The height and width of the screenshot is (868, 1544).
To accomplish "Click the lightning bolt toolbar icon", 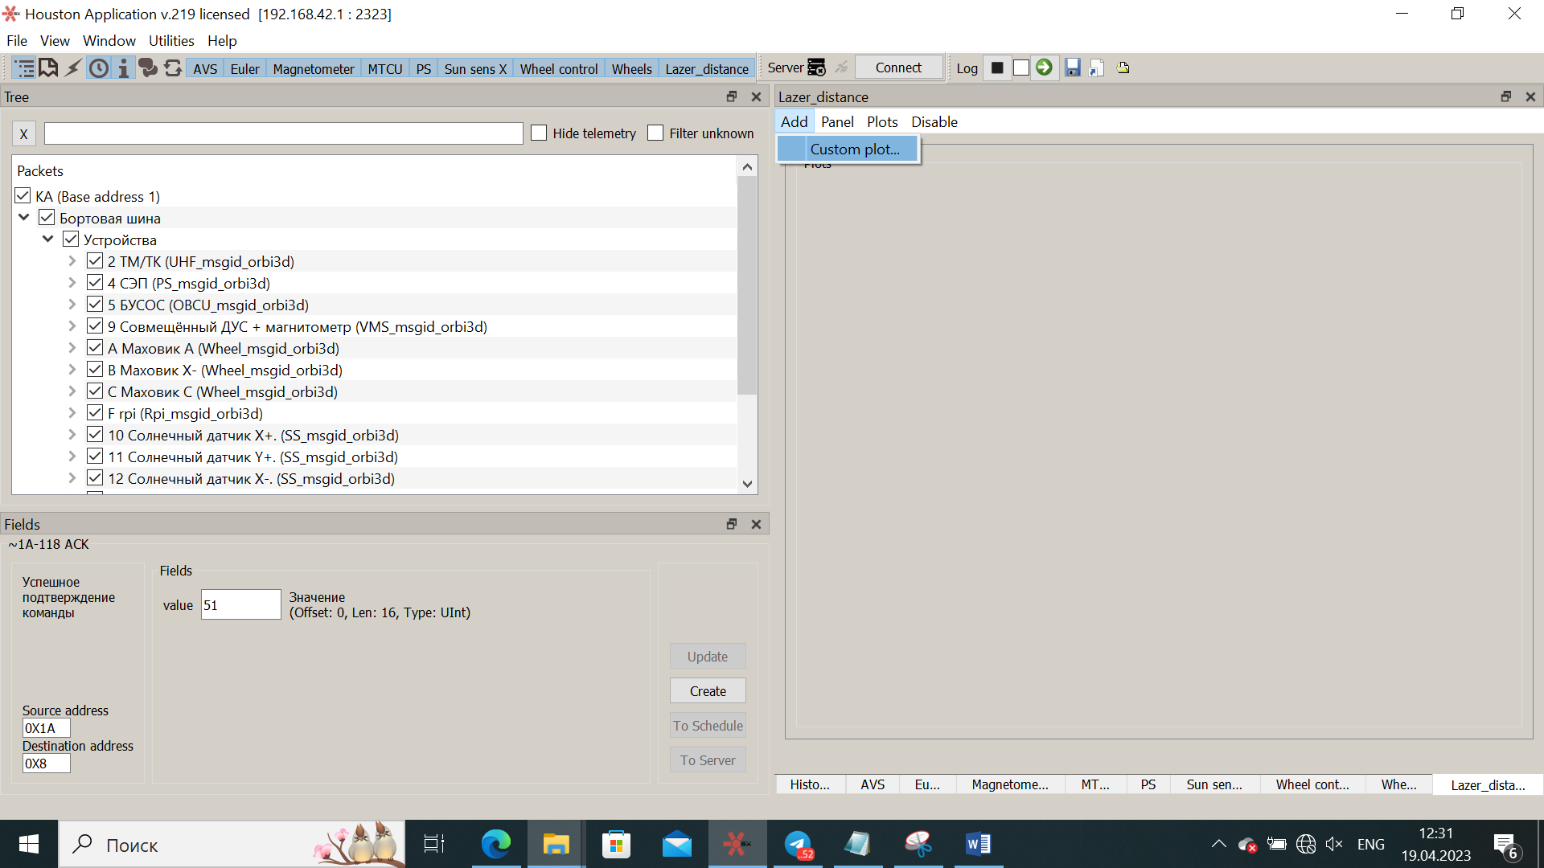I will [73, 68].
